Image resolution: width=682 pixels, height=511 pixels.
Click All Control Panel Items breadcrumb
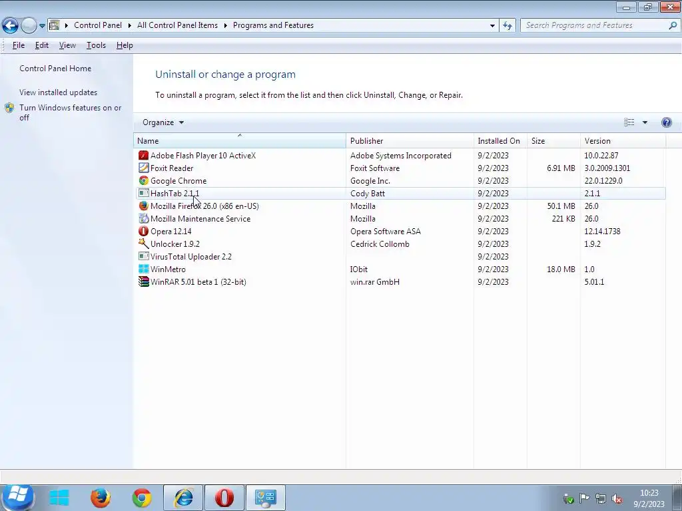(177, 25)
